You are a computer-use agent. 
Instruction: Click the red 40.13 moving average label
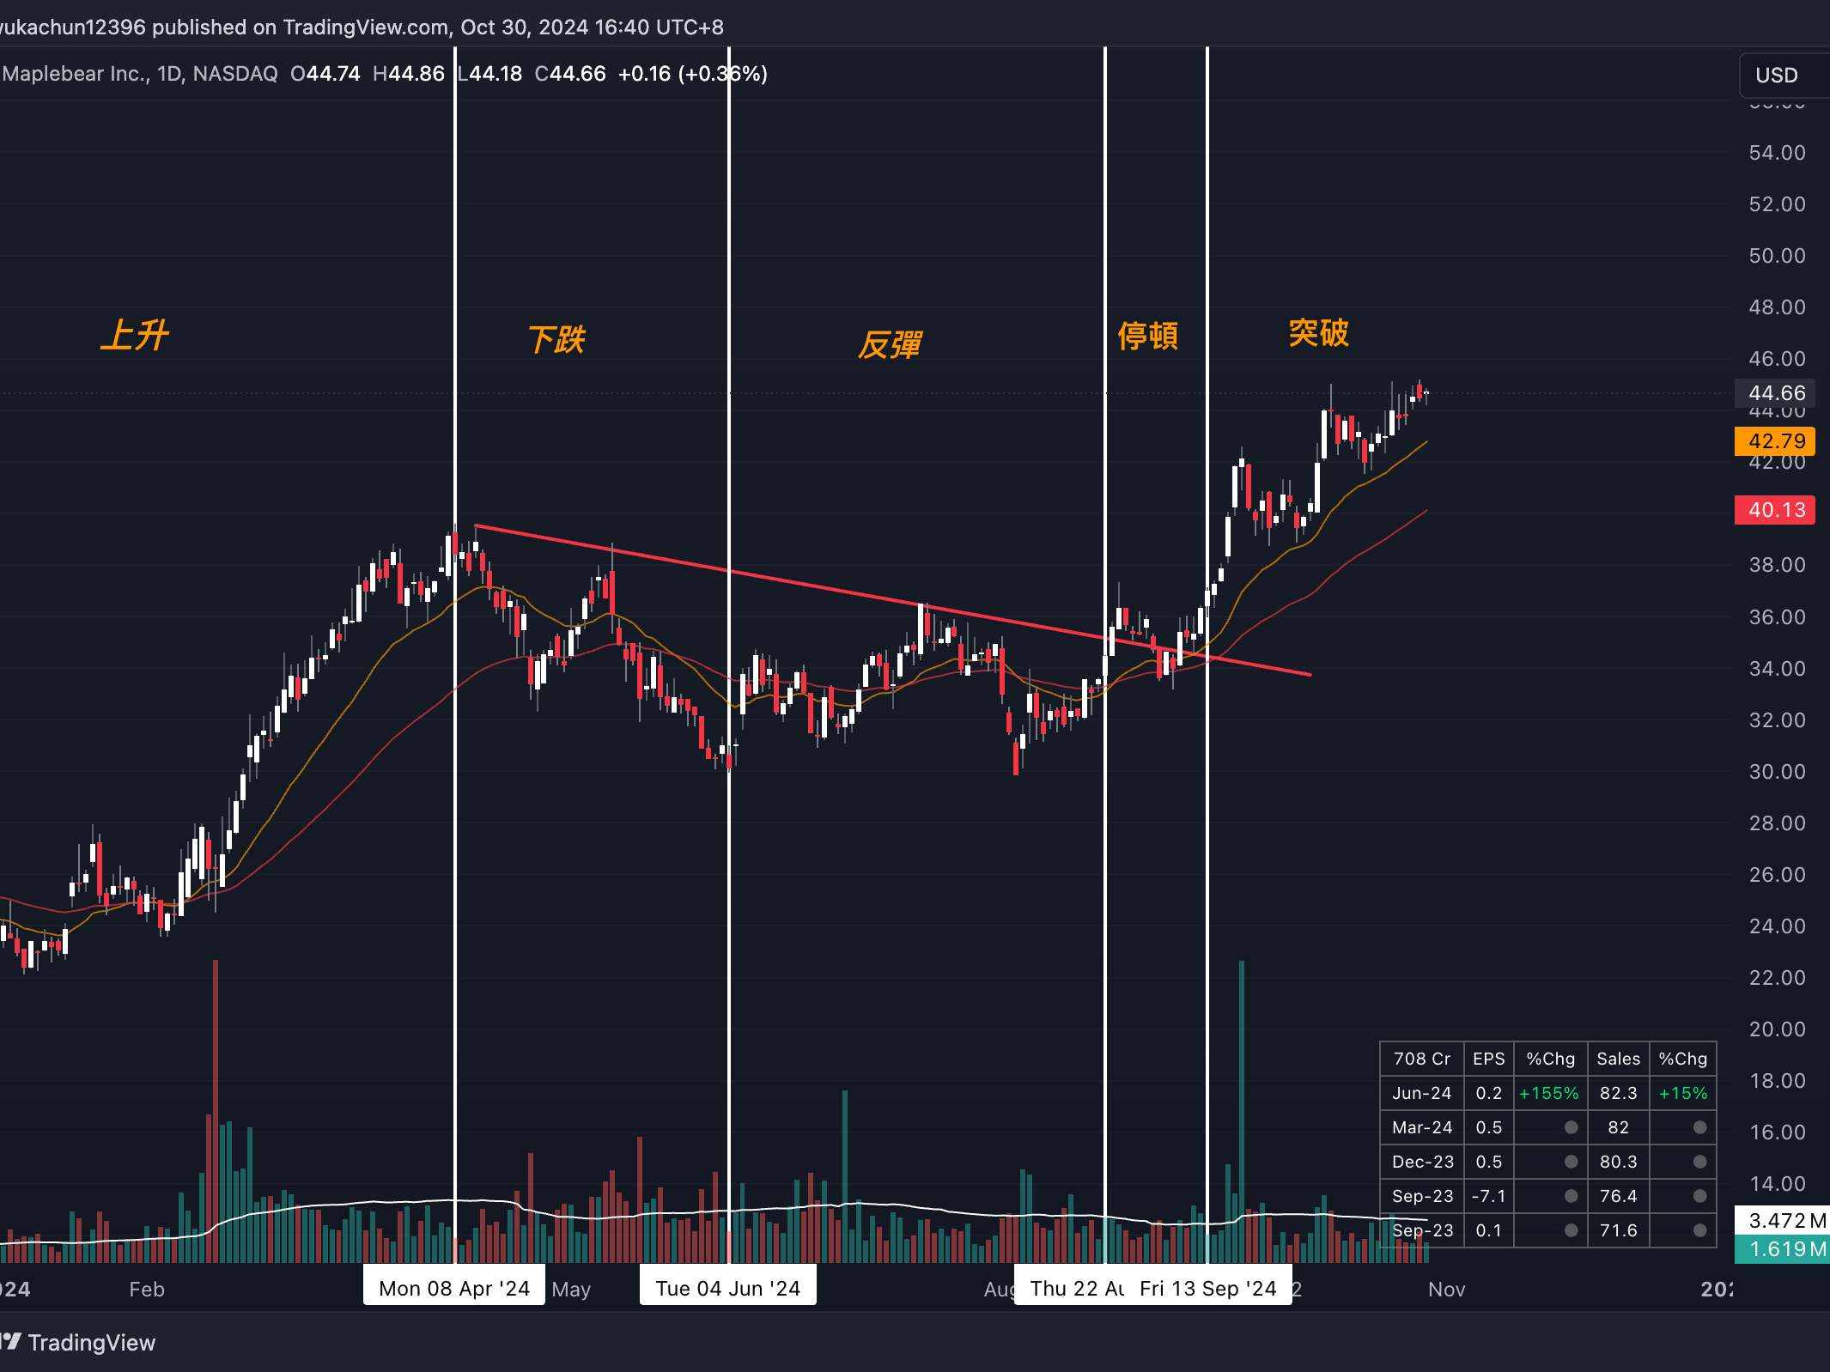[x=1775, y=510]
